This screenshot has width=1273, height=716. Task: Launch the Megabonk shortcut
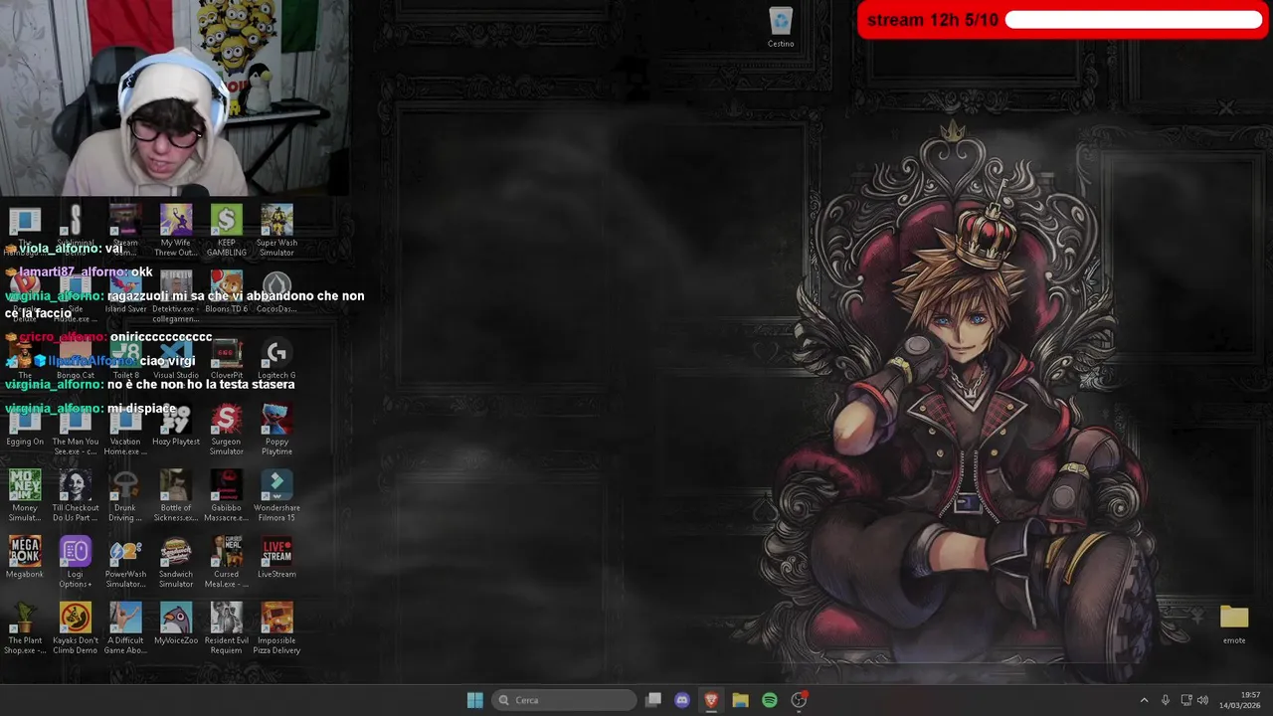pos(25,557)
